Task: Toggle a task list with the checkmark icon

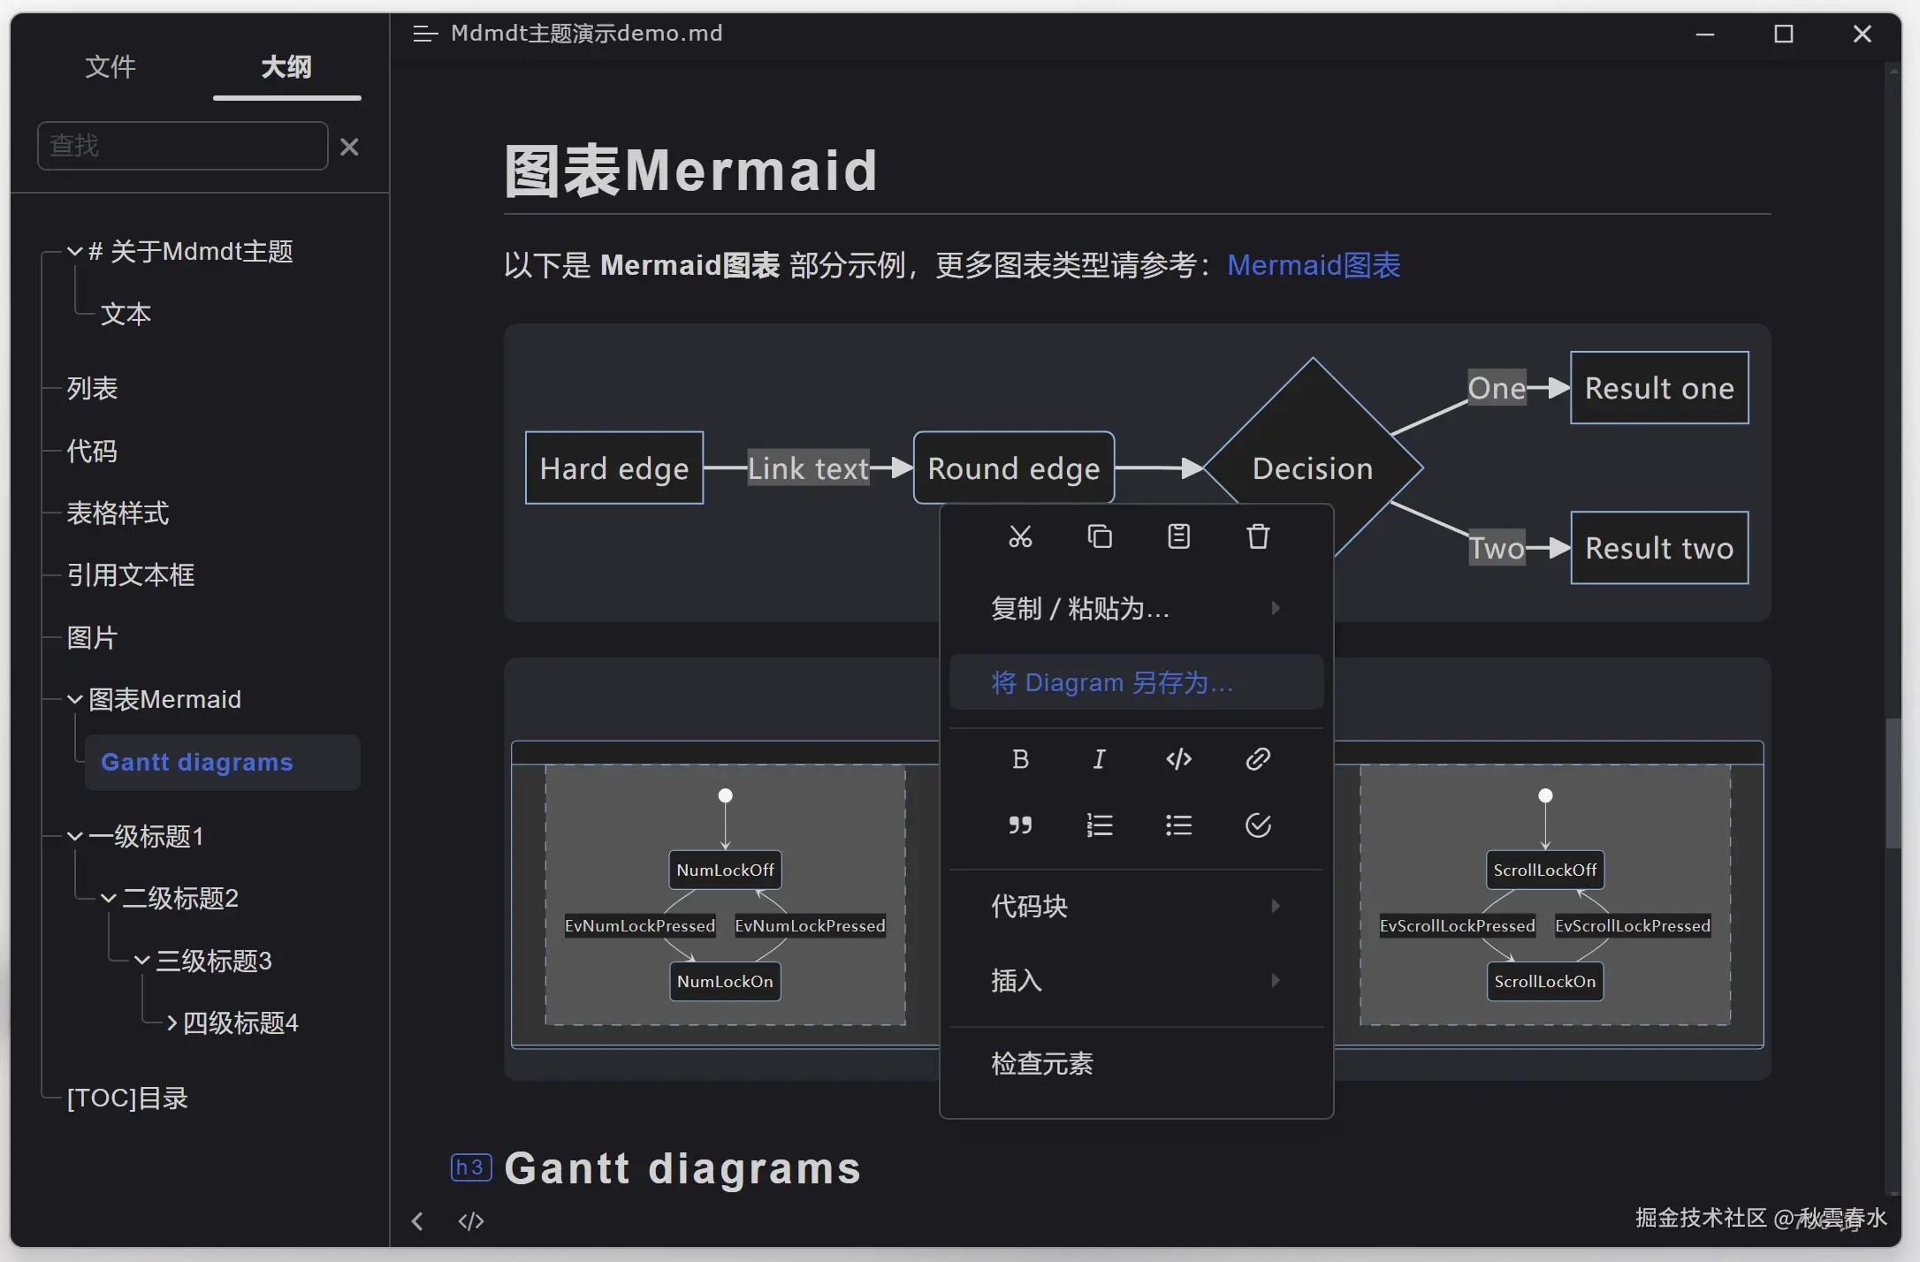Action: coord(1258,825)
